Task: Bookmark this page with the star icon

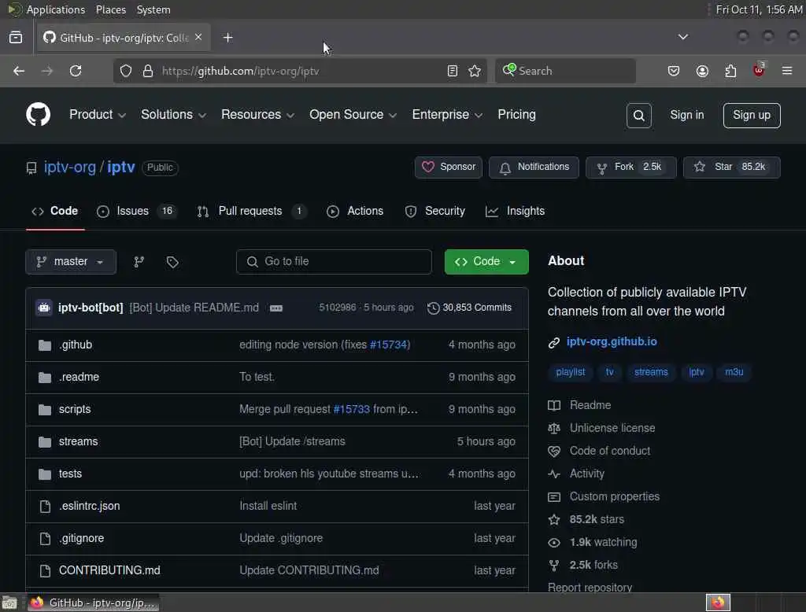Action: point(475,71)
